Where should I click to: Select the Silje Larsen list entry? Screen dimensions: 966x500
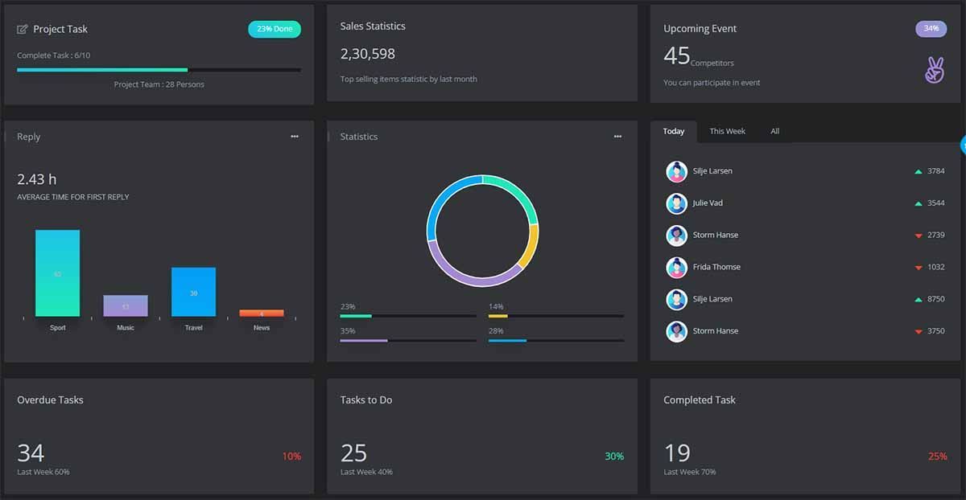712,171
